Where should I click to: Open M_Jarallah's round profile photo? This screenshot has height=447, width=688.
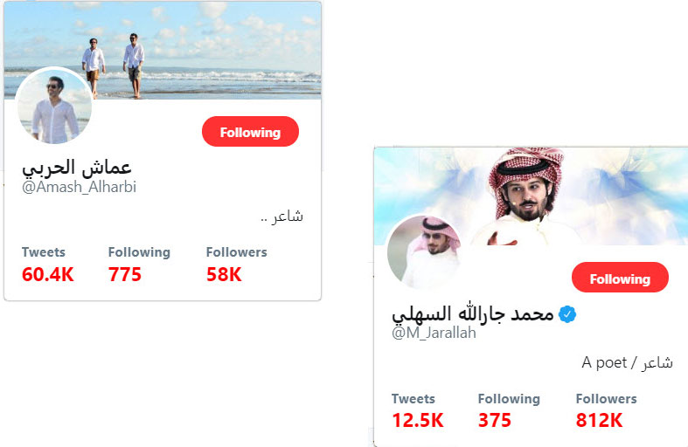425,251
